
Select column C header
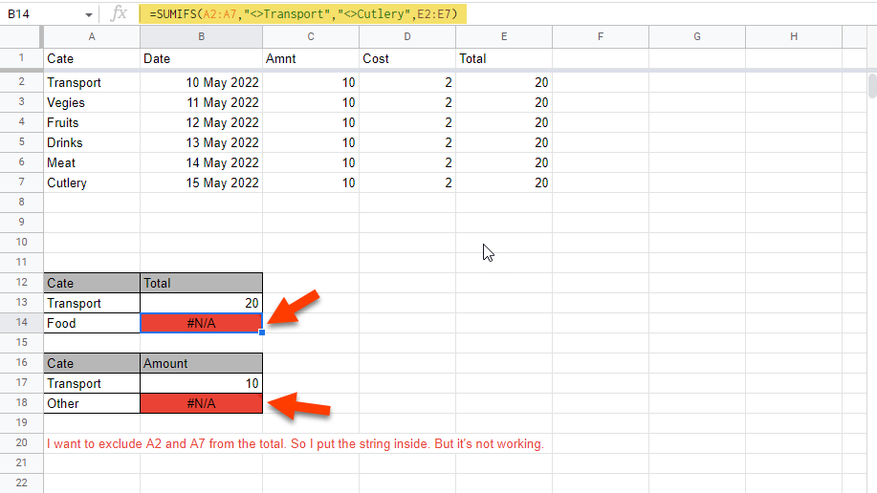click(x=311, y=36)
